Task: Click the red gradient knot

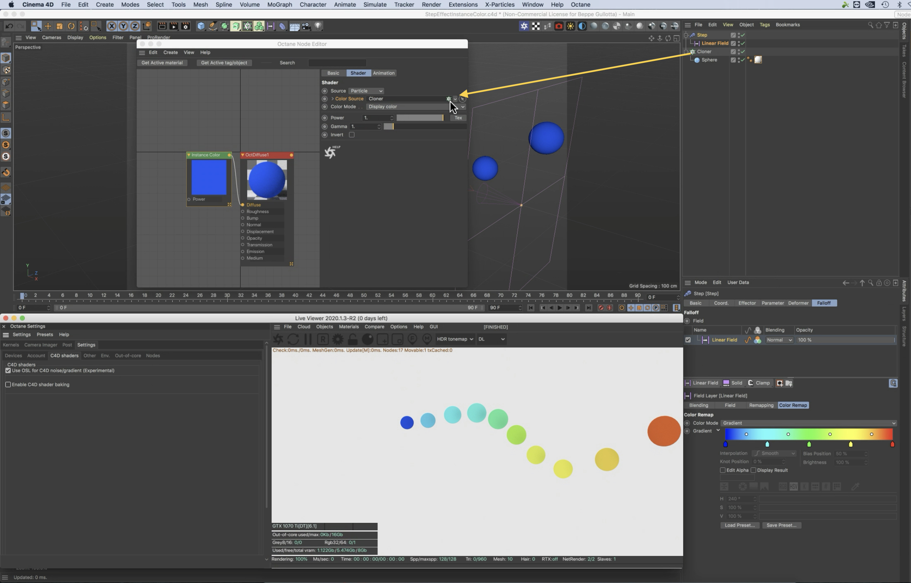Action: tap(892, 444)
